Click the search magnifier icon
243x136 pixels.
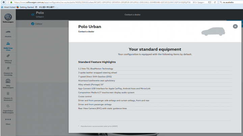tap(221, 2)
